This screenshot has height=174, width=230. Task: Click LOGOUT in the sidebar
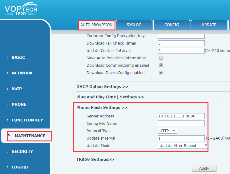click(x=20, y=167)
